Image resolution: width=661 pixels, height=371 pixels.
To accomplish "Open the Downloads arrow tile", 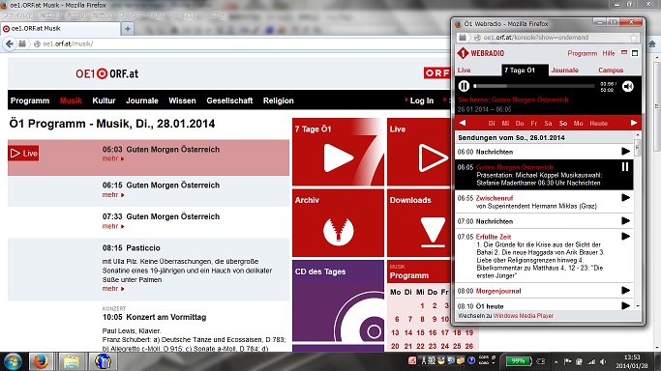I will 419,223.
